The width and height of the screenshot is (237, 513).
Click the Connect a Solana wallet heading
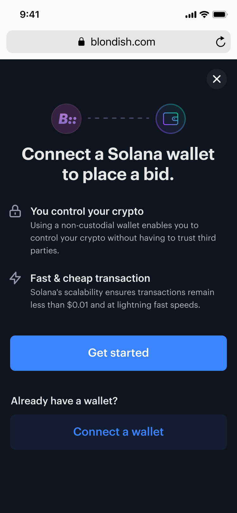(118, 164)
